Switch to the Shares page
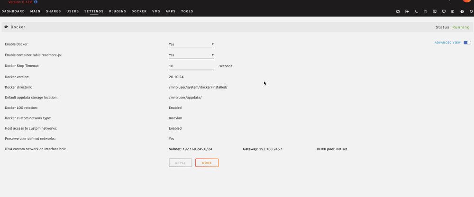Viewport: 474px width, 197px height. click(54, 11)
